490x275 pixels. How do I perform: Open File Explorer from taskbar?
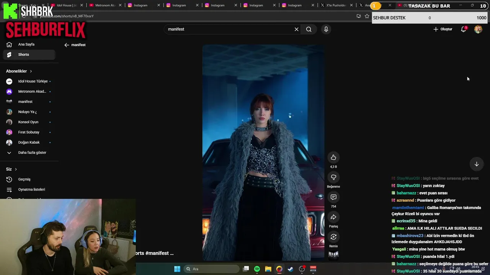268,269
